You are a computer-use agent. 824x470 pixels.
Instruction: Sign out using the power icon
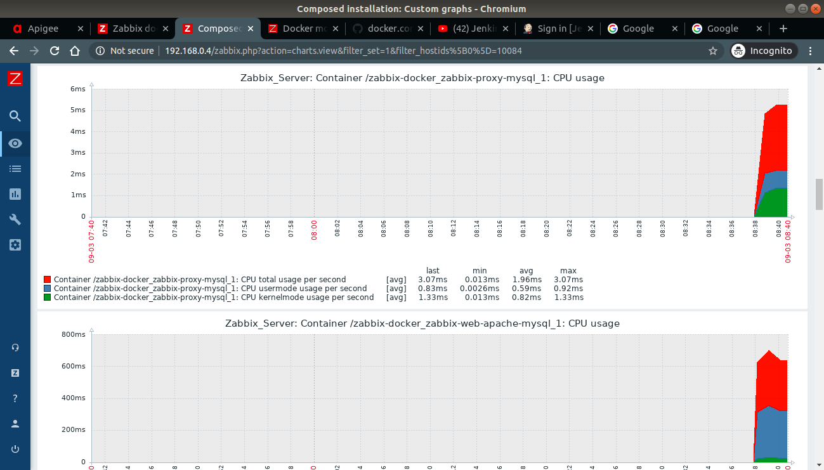tap(15, 448)
